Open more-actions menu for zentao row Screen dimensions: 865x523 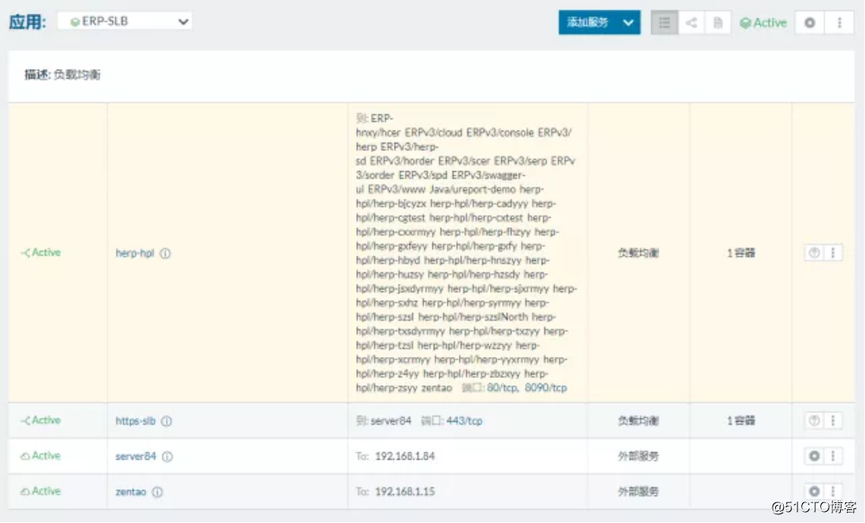pos(833,491)
